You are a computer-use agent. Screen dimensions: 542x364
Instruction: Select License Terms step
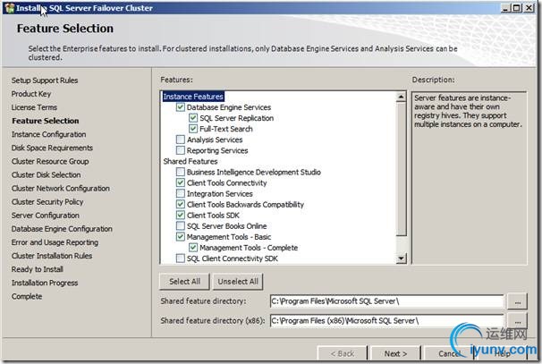pyautogui.click(x=34, y=107)
